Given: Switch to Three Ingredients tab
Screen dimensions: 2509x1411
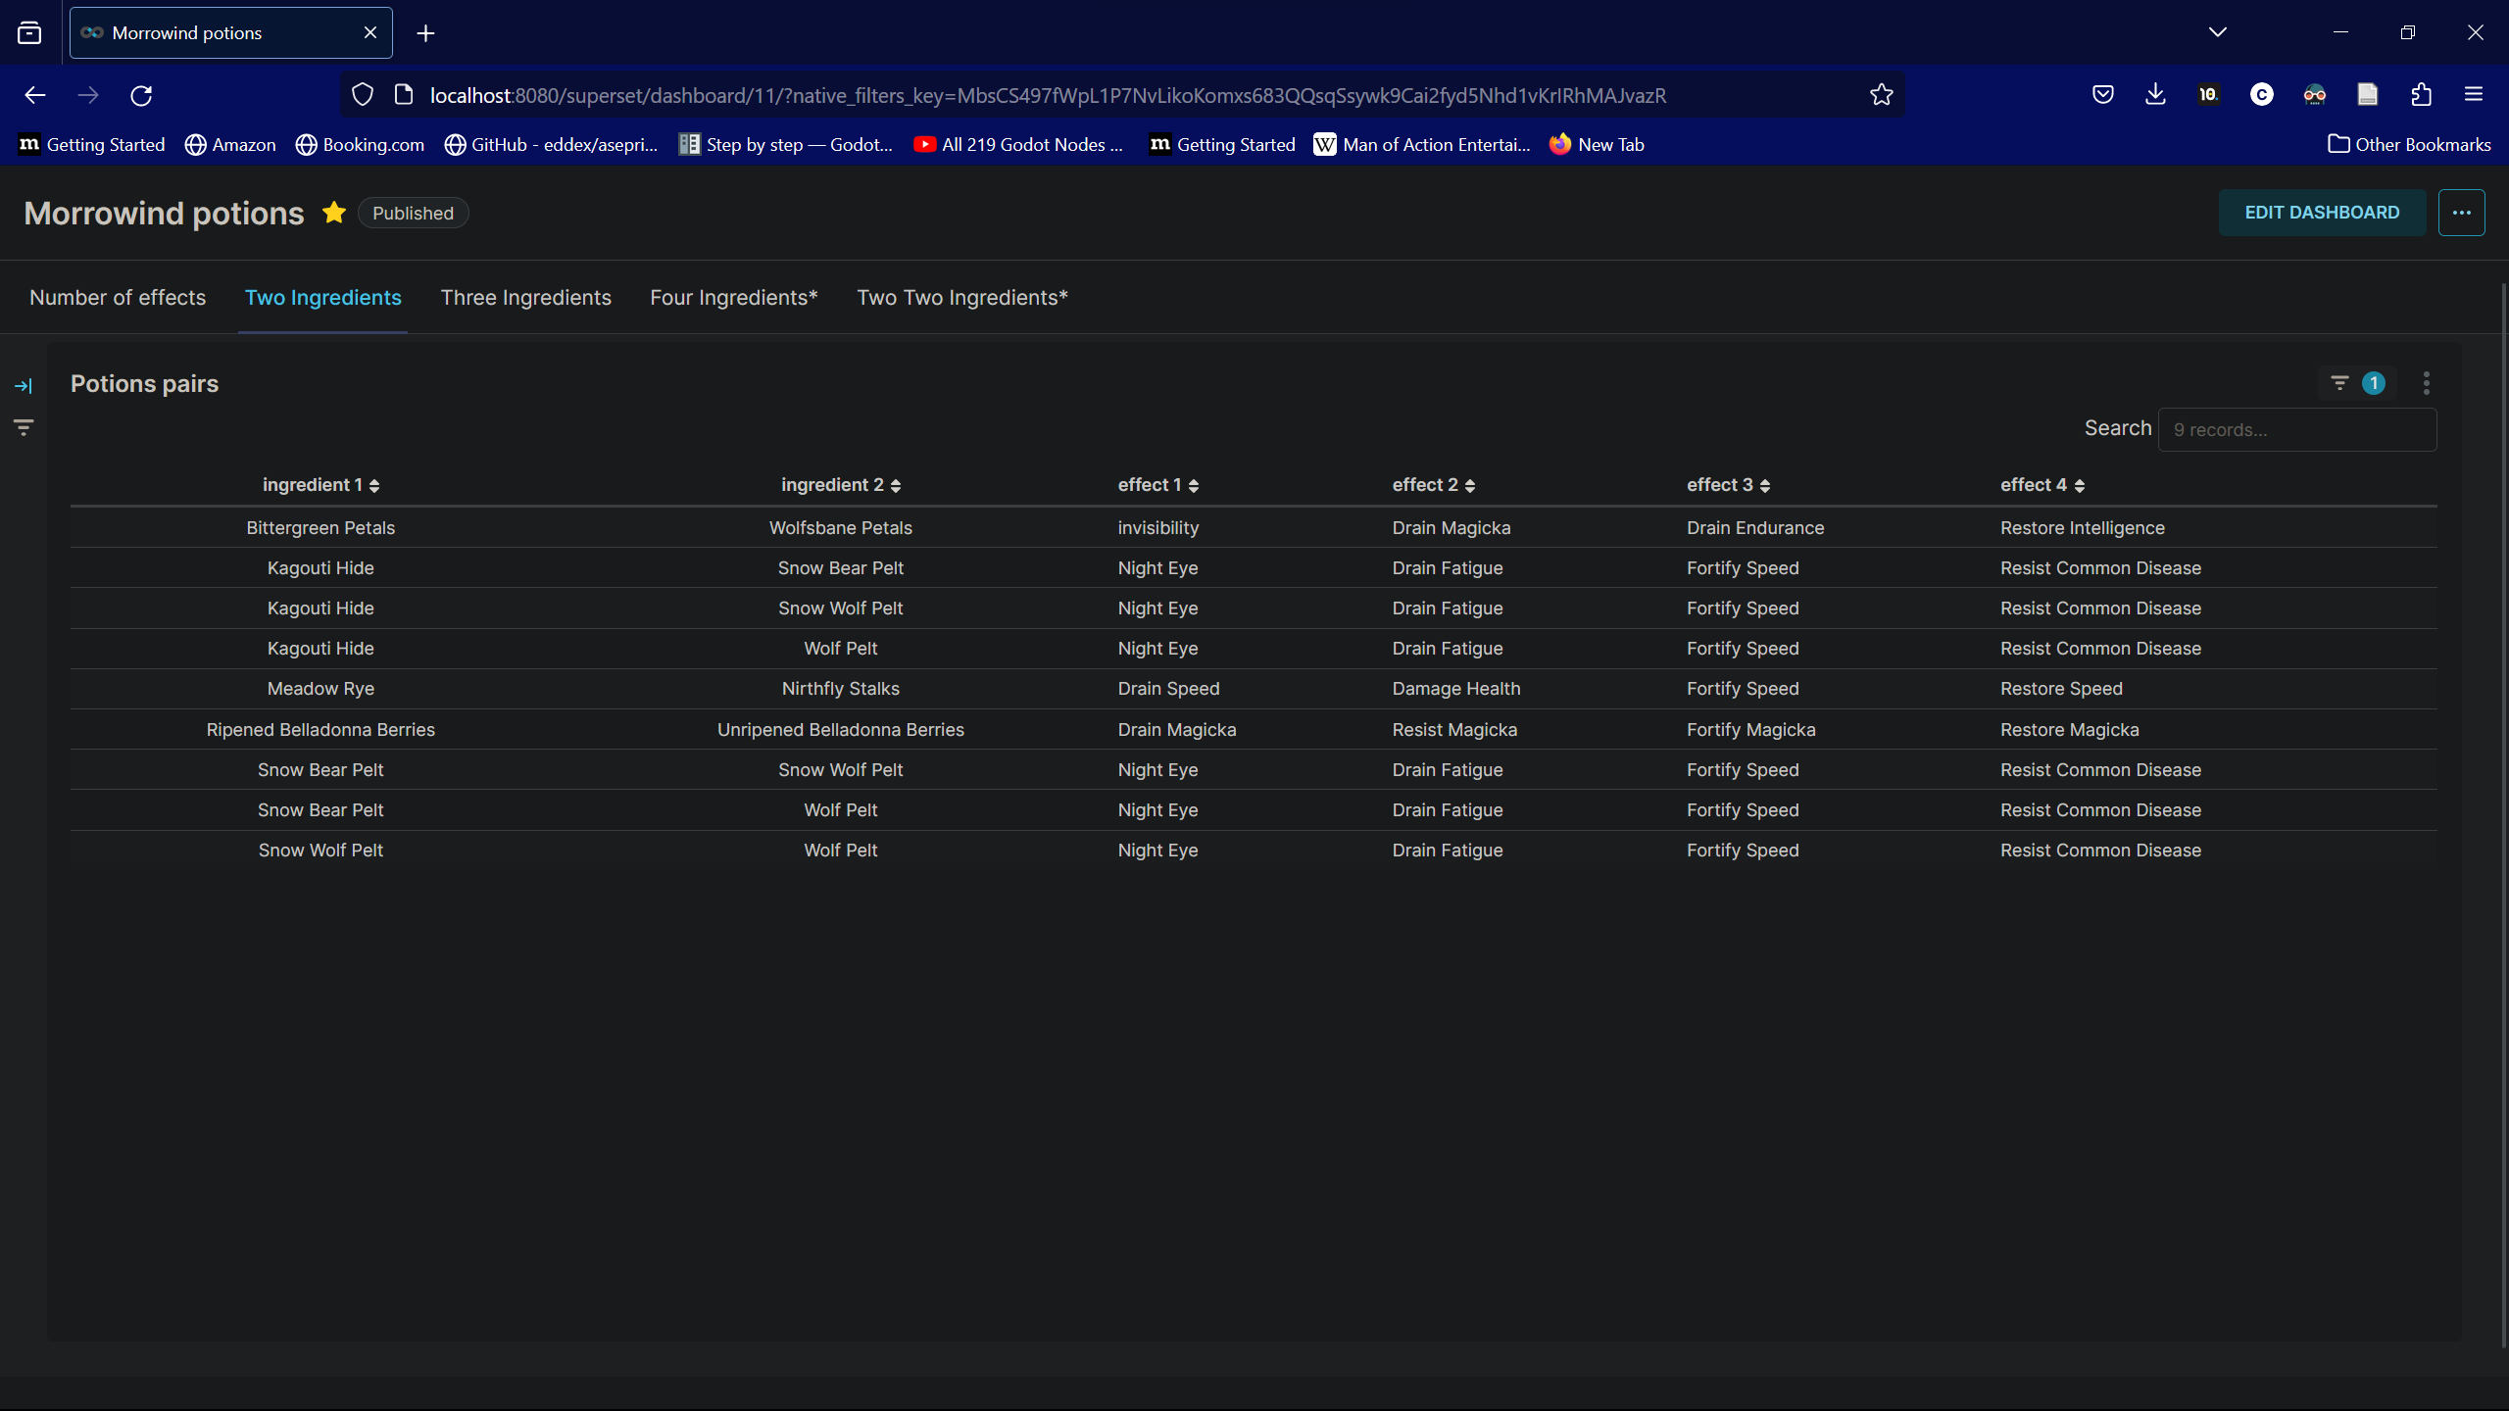Looking at the screenshot, I should [x=525, y=298].
